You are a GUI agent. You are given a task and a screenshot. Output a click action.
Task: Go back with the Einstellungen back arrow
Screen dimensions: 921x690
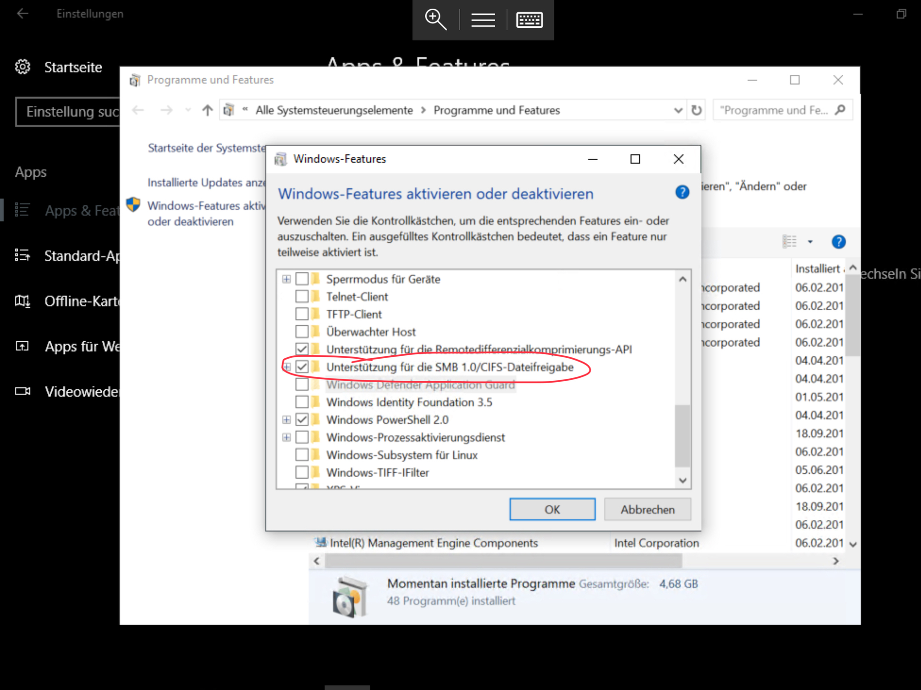23,13
